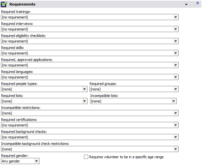Expand the Required people types dropdown
Viewport: 202px width, 166px height.
click(x=84, y=89)
